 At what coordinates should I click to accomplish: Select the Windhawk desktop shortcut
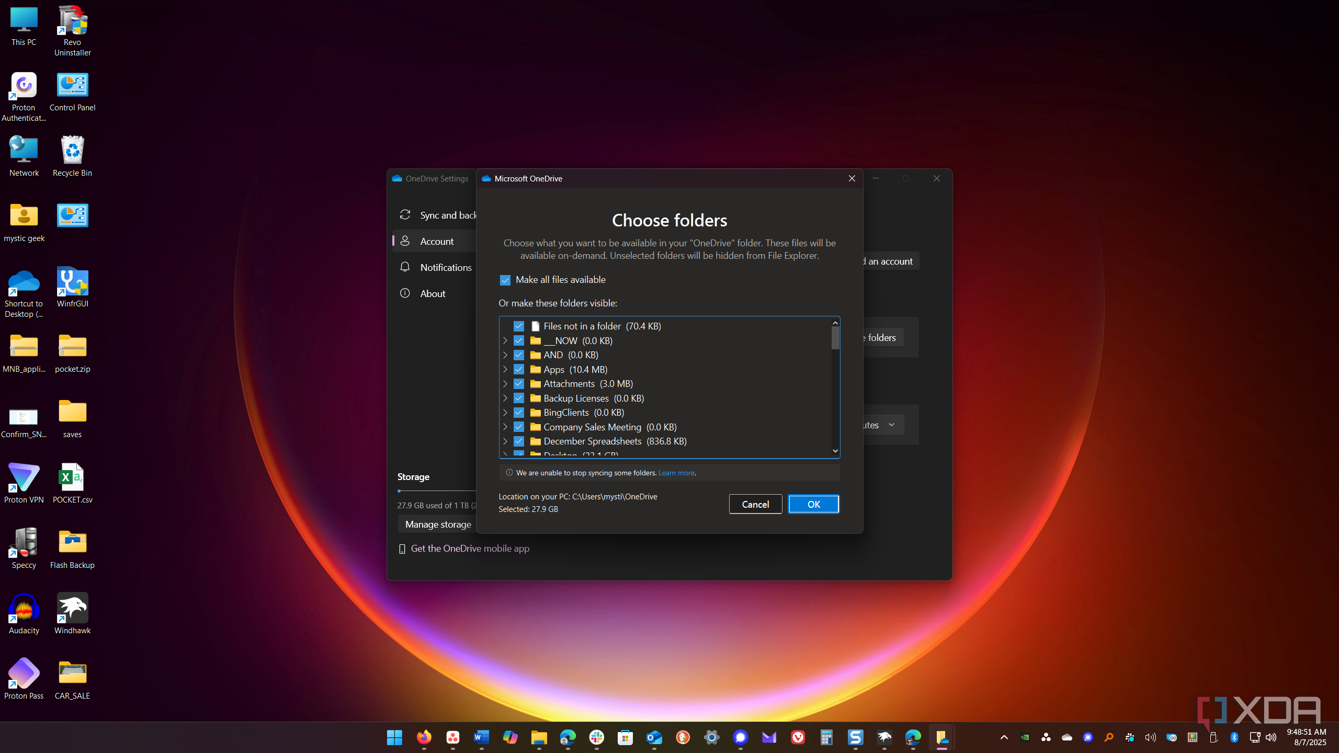(72, 614)
